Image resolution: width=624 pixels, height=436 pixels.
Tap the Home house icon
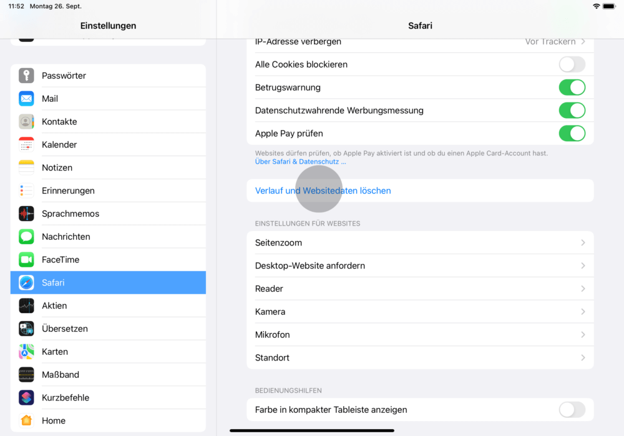coord(26,420)
